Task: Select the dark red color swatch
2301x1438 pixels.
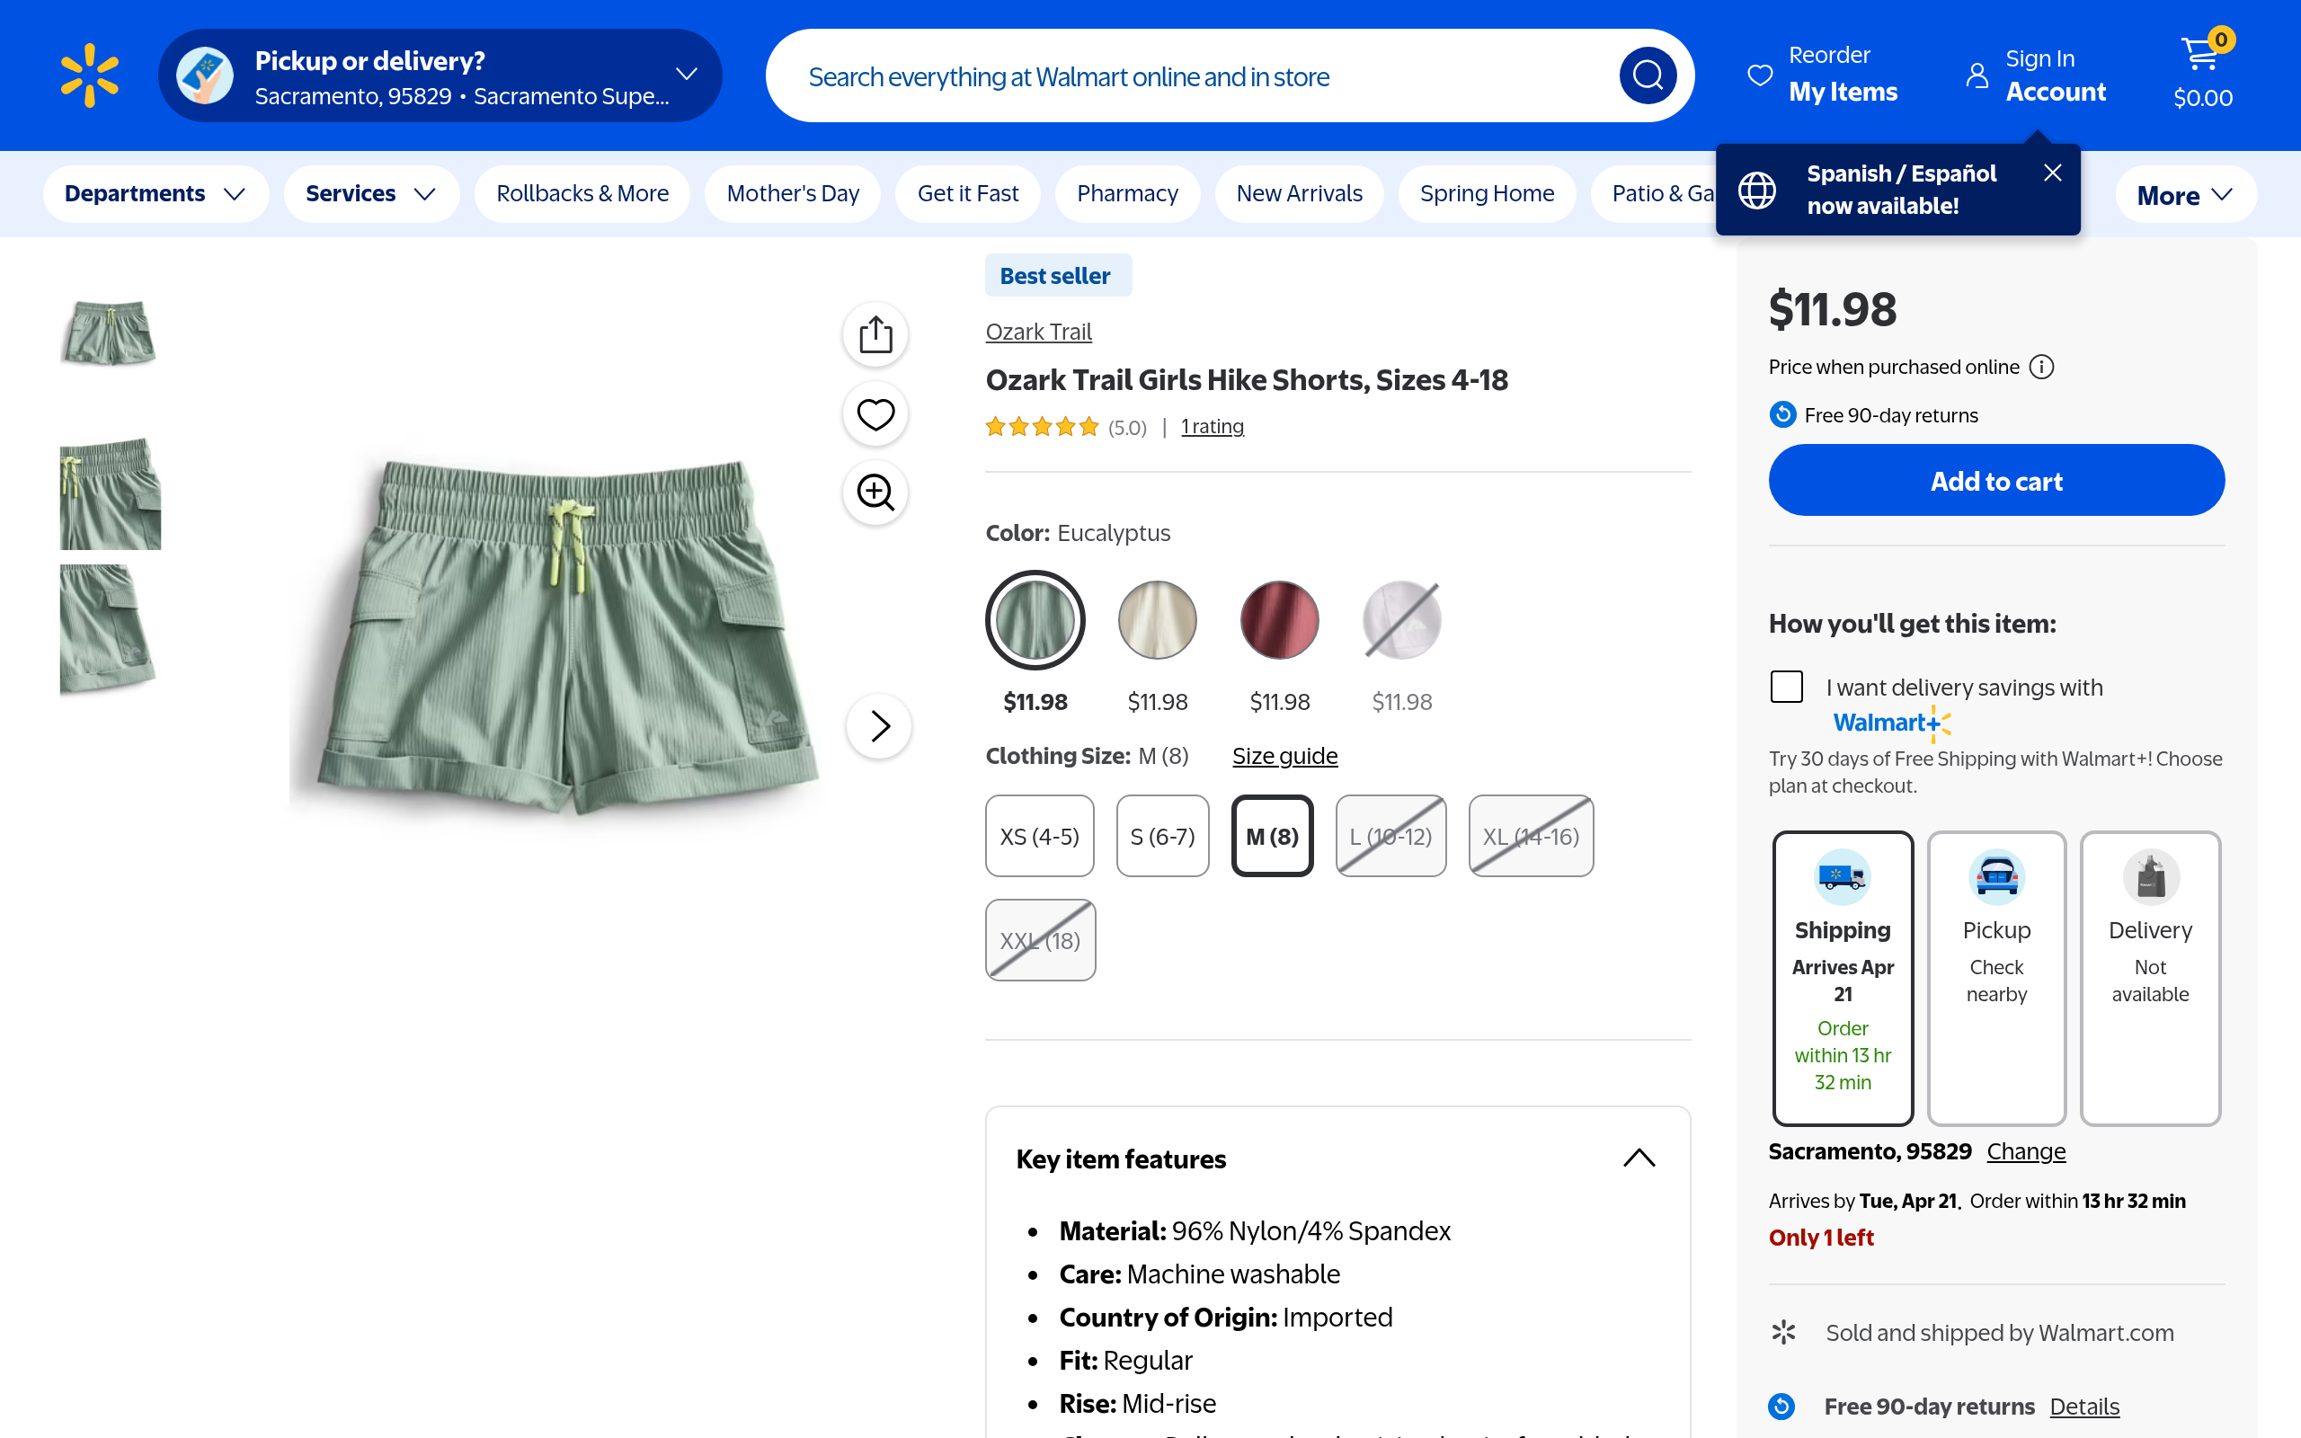Action: pyautogui.click(x=1279, y=620)
